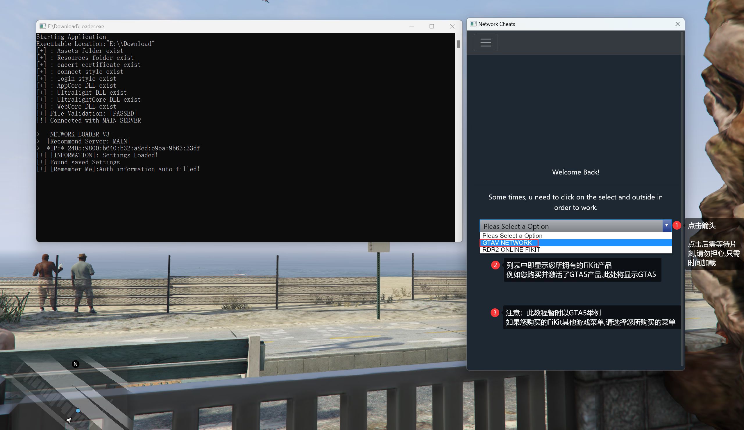This screenshot has height=430, width=744.
Task: Maximize the Loader.exe console window
Action: click(432, 26)
